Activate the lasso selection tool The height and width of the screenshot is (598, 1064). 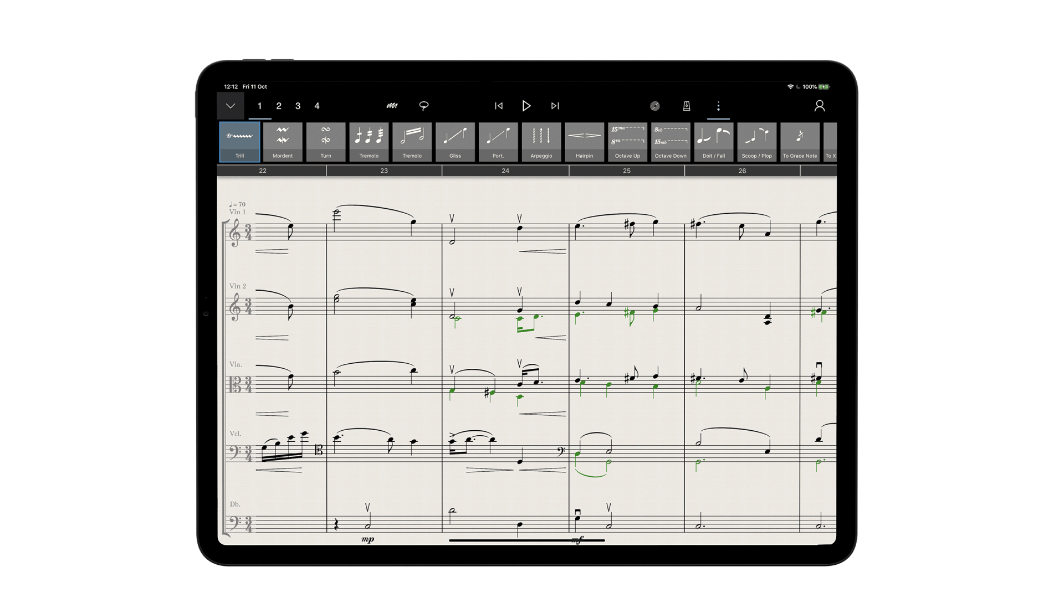[424, 106]
